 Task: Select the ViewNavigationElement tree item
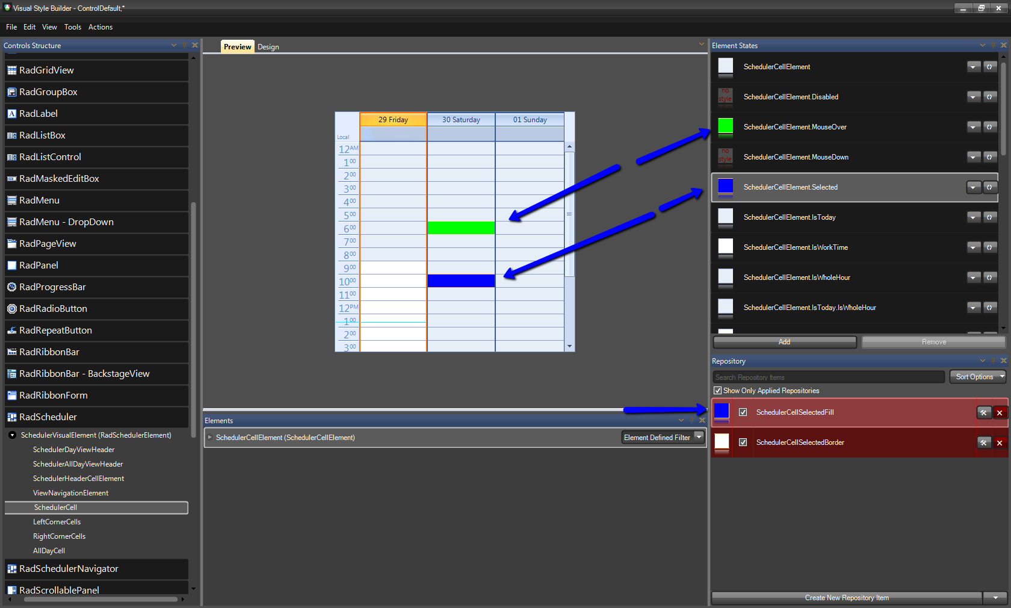click(x=70, y=493)
